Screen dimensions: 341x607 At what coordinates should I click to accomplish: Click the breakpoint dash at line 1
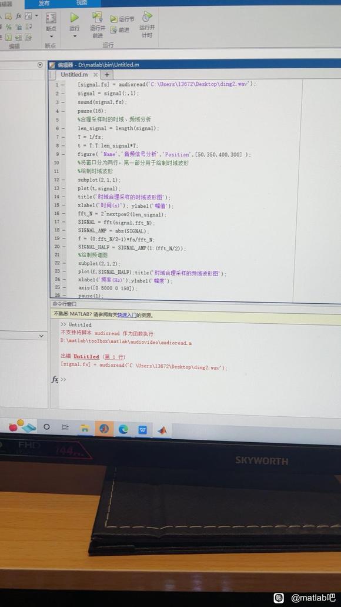click(x=63, y=85)
